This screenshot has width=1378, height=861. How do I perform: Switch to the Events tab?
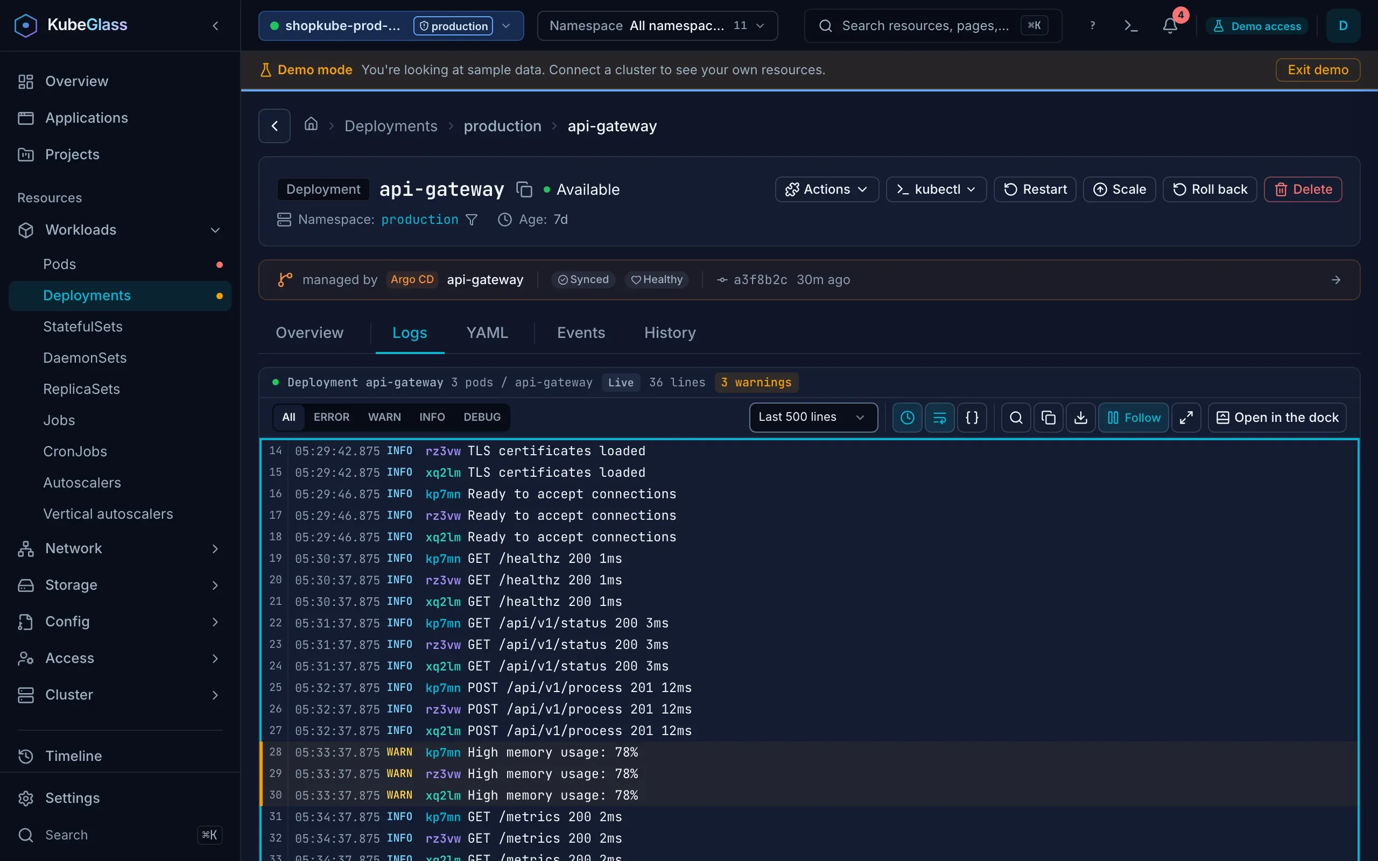581,333
